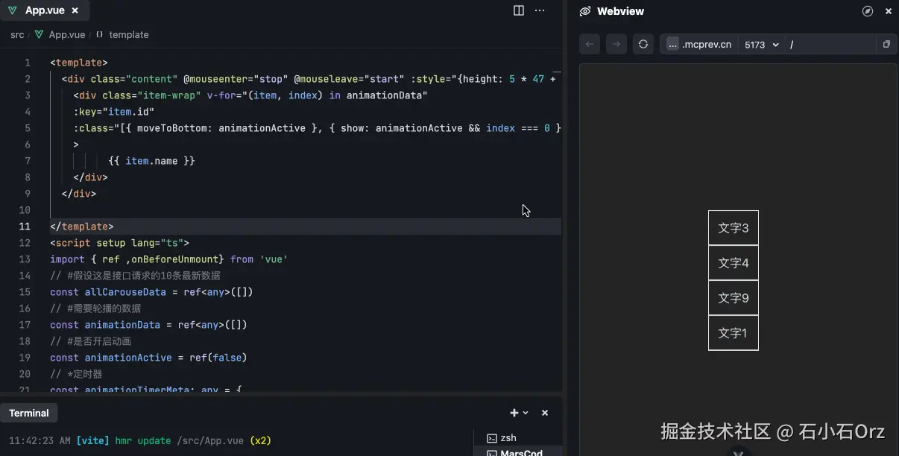Go forward in the Webview

pyautogui.click(x=616, y=44)
